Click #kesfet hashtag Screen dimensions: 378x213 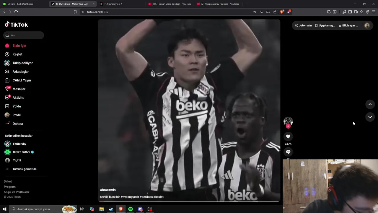point(158,197)
